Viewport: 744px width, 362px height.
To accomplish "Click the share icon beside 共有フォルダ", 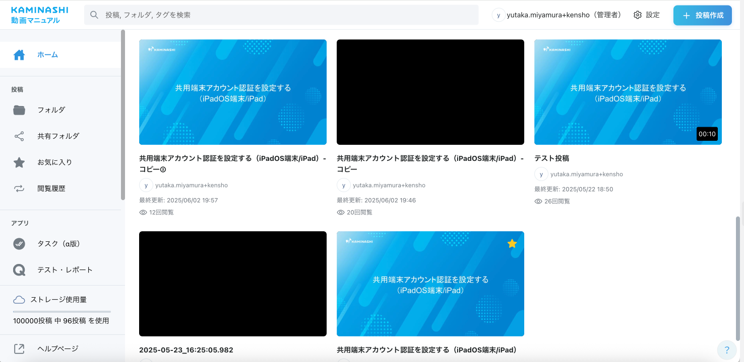I will (x=19, y=136).
